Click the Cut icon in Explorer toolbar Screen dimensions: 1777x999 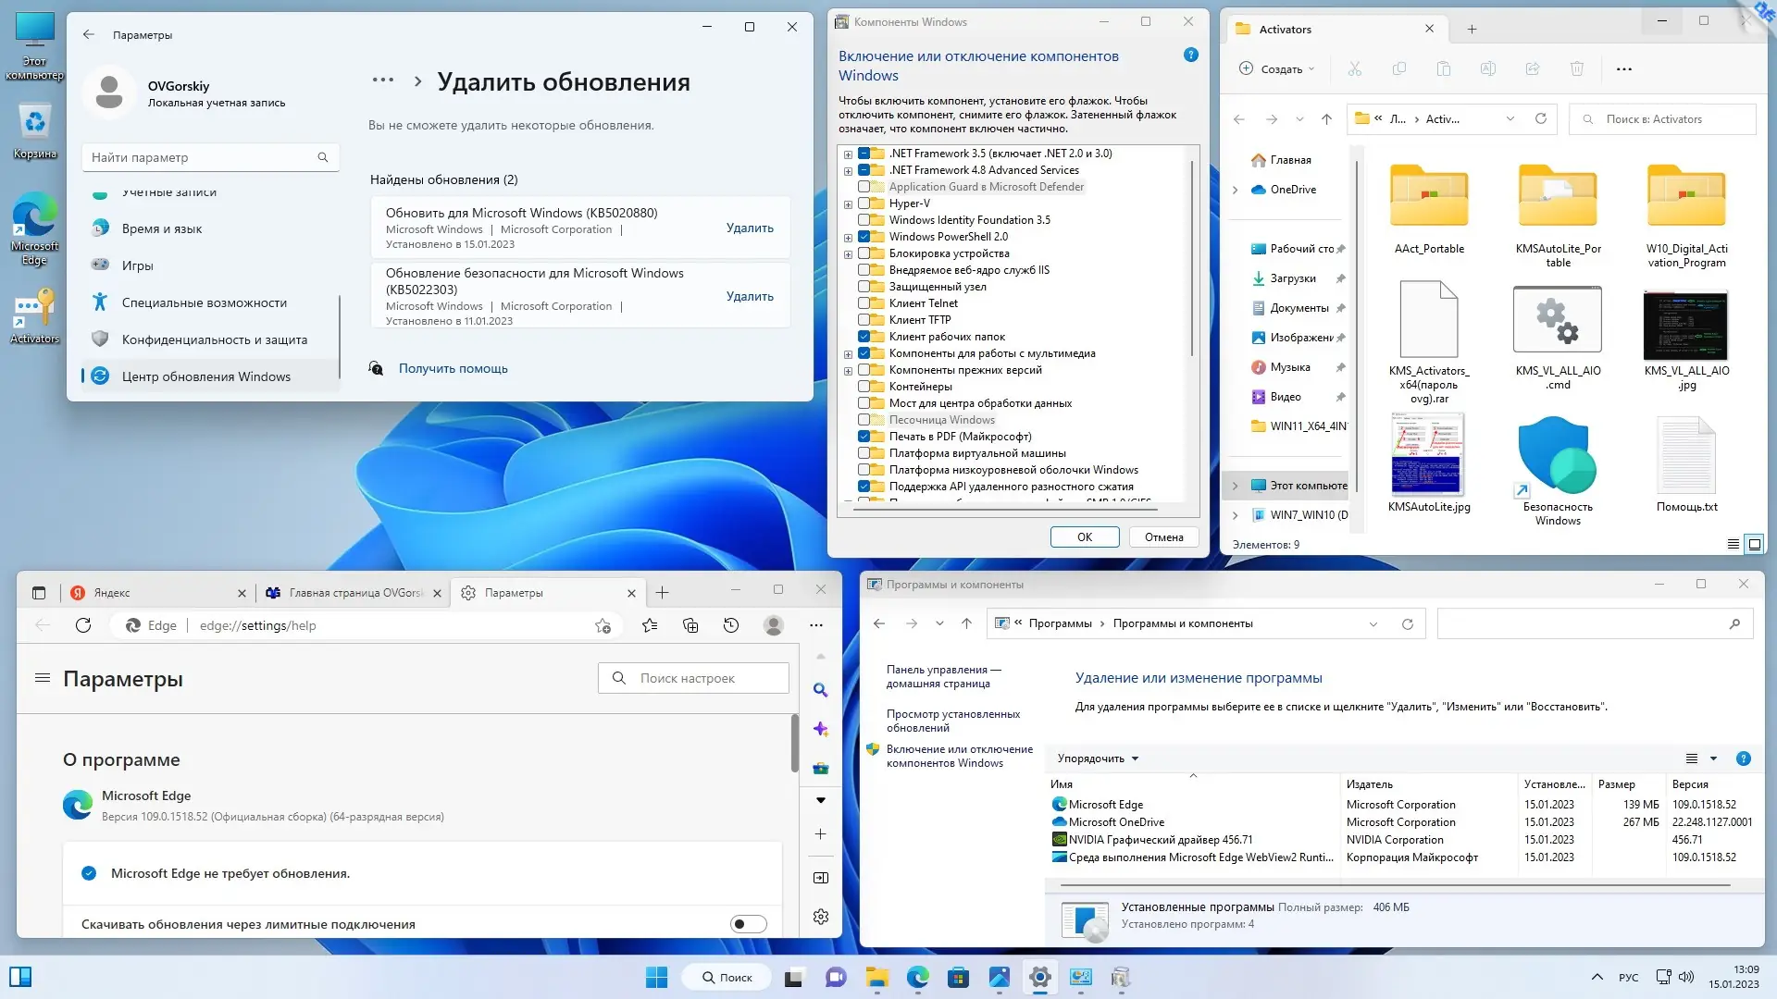[x=1354, y=68]
